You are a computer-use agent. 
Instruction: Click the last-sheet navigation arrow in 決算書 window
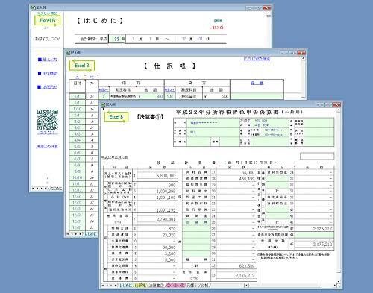click(116, 286)
